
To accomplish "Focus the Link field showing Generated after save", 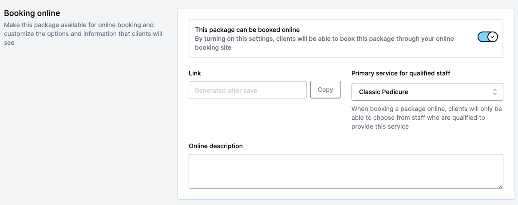I will coord(247,90).
